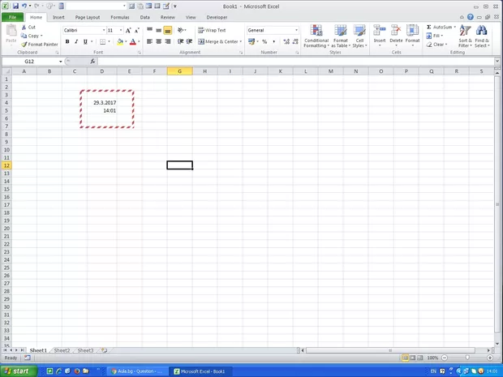Screen dimensions: 503x377
Task: Switch to the Page Layout tab
Action: [87, 17]
